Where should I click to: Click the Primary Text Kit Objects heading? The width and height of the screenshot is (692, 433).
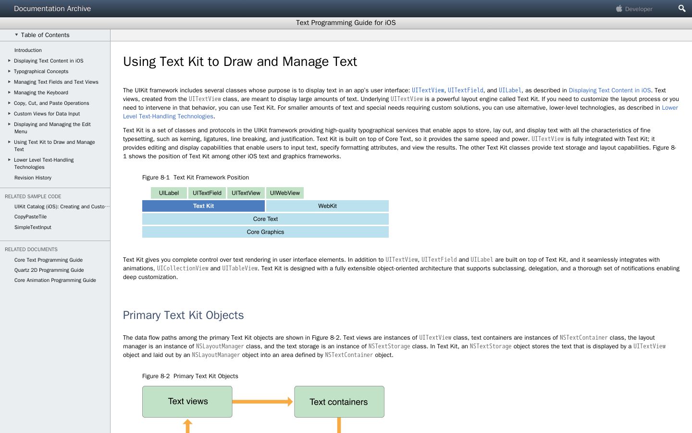[183, 315]
